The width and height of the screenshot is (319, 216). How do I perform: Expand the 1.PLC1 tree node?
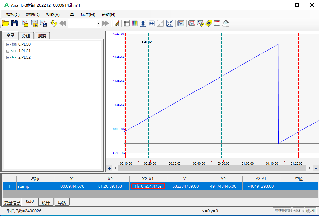8,51
